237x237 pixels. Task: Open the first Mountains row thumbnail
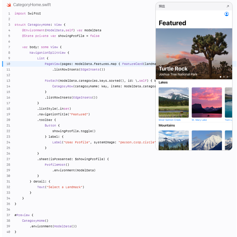click(x=174, y=140)
